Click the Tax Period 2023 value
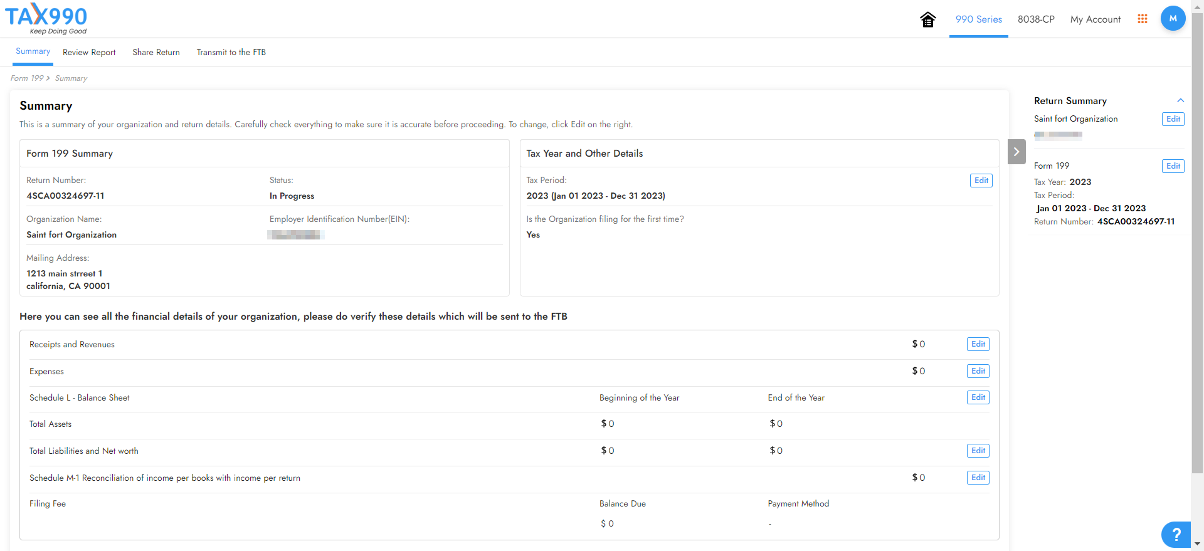The image size is (1204, 551). point(596,196)
